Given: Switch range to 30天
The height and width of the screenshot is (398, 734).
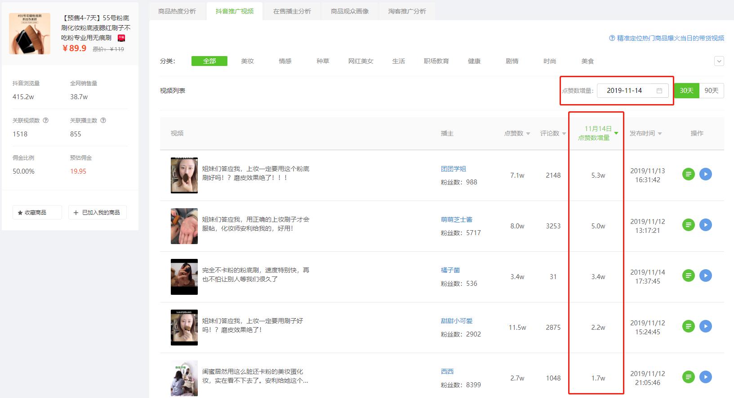Looking at the screenshot, I should click(x=686, y=91).
